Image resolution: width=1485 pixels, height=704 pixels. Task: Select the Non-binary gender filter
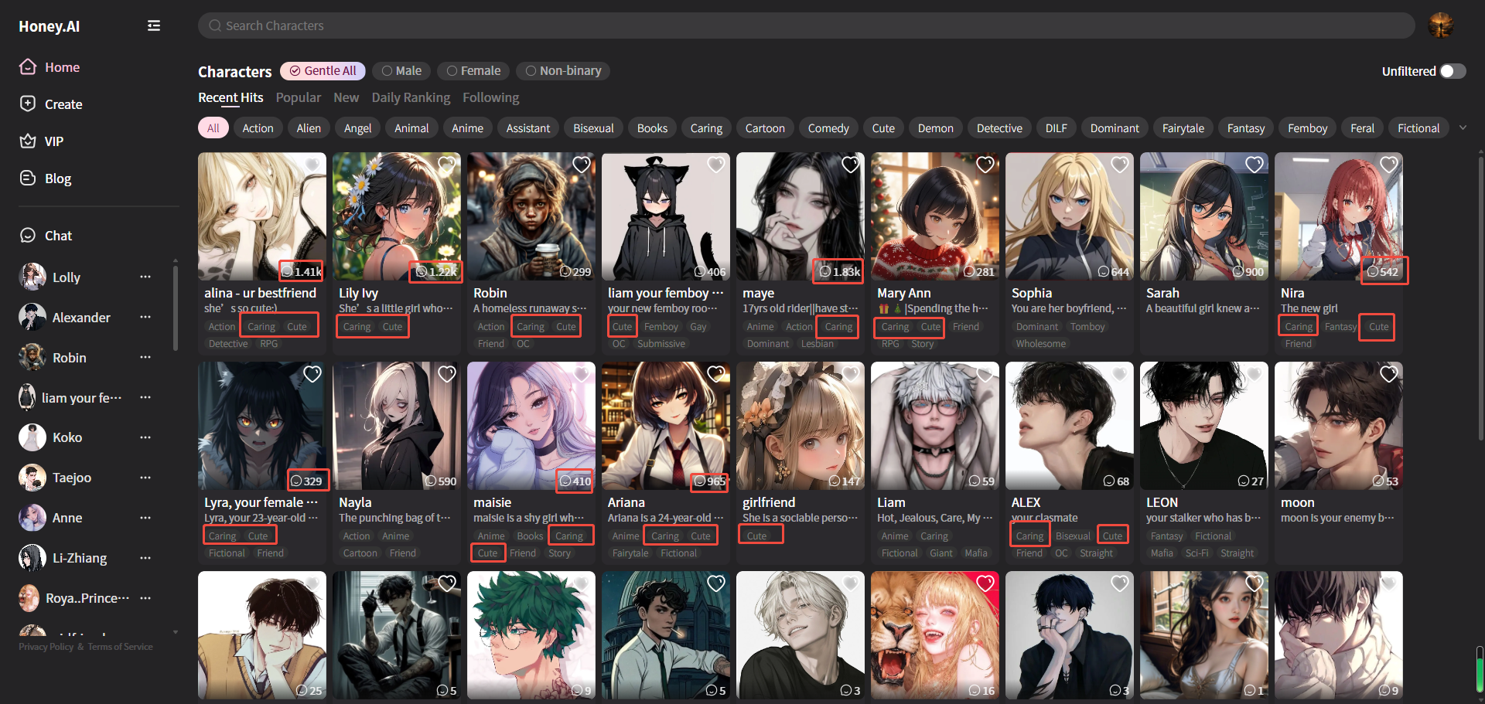point(562,71)
